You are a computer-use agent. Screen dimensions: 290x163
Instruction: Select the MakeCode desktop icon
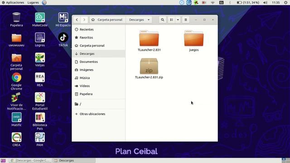[x=40, y=19]
